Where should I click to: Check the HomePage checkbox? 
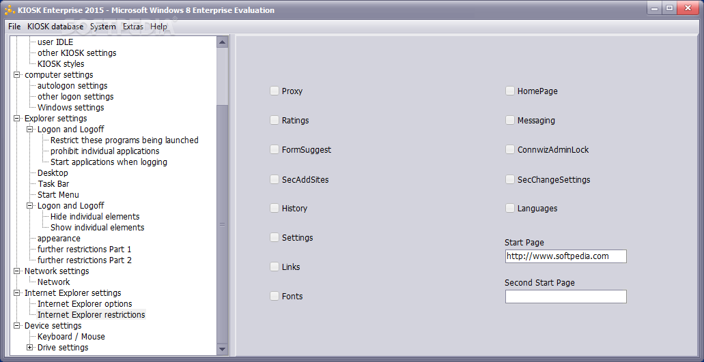(509, 91)
